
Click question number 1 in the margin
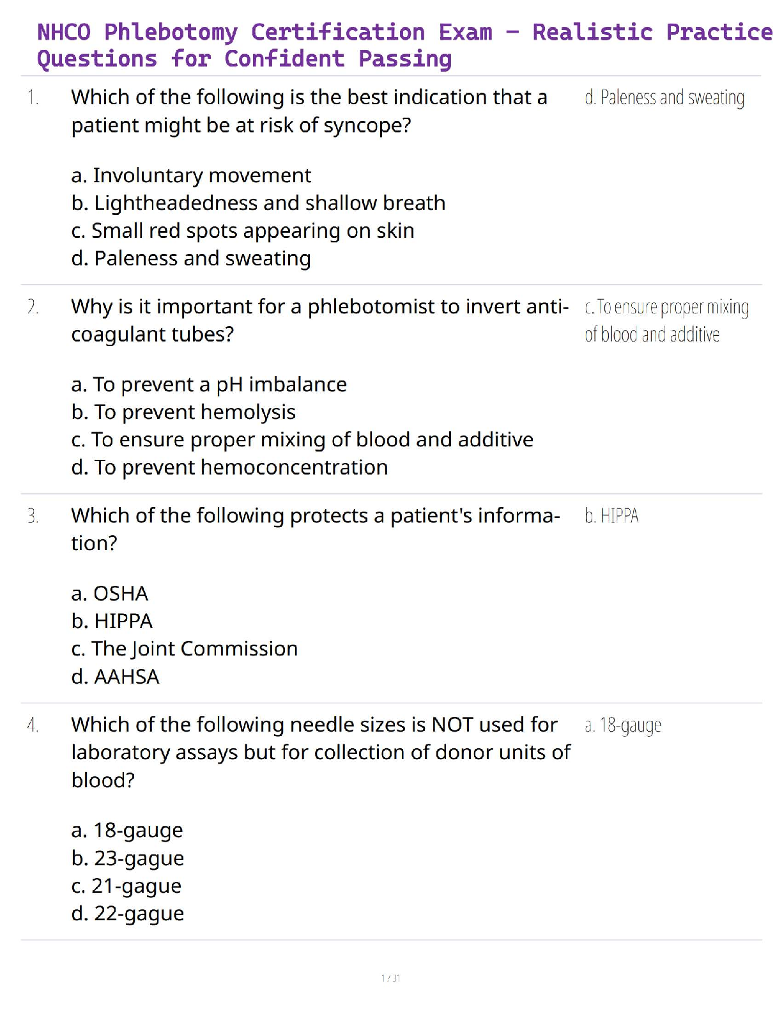33,98
